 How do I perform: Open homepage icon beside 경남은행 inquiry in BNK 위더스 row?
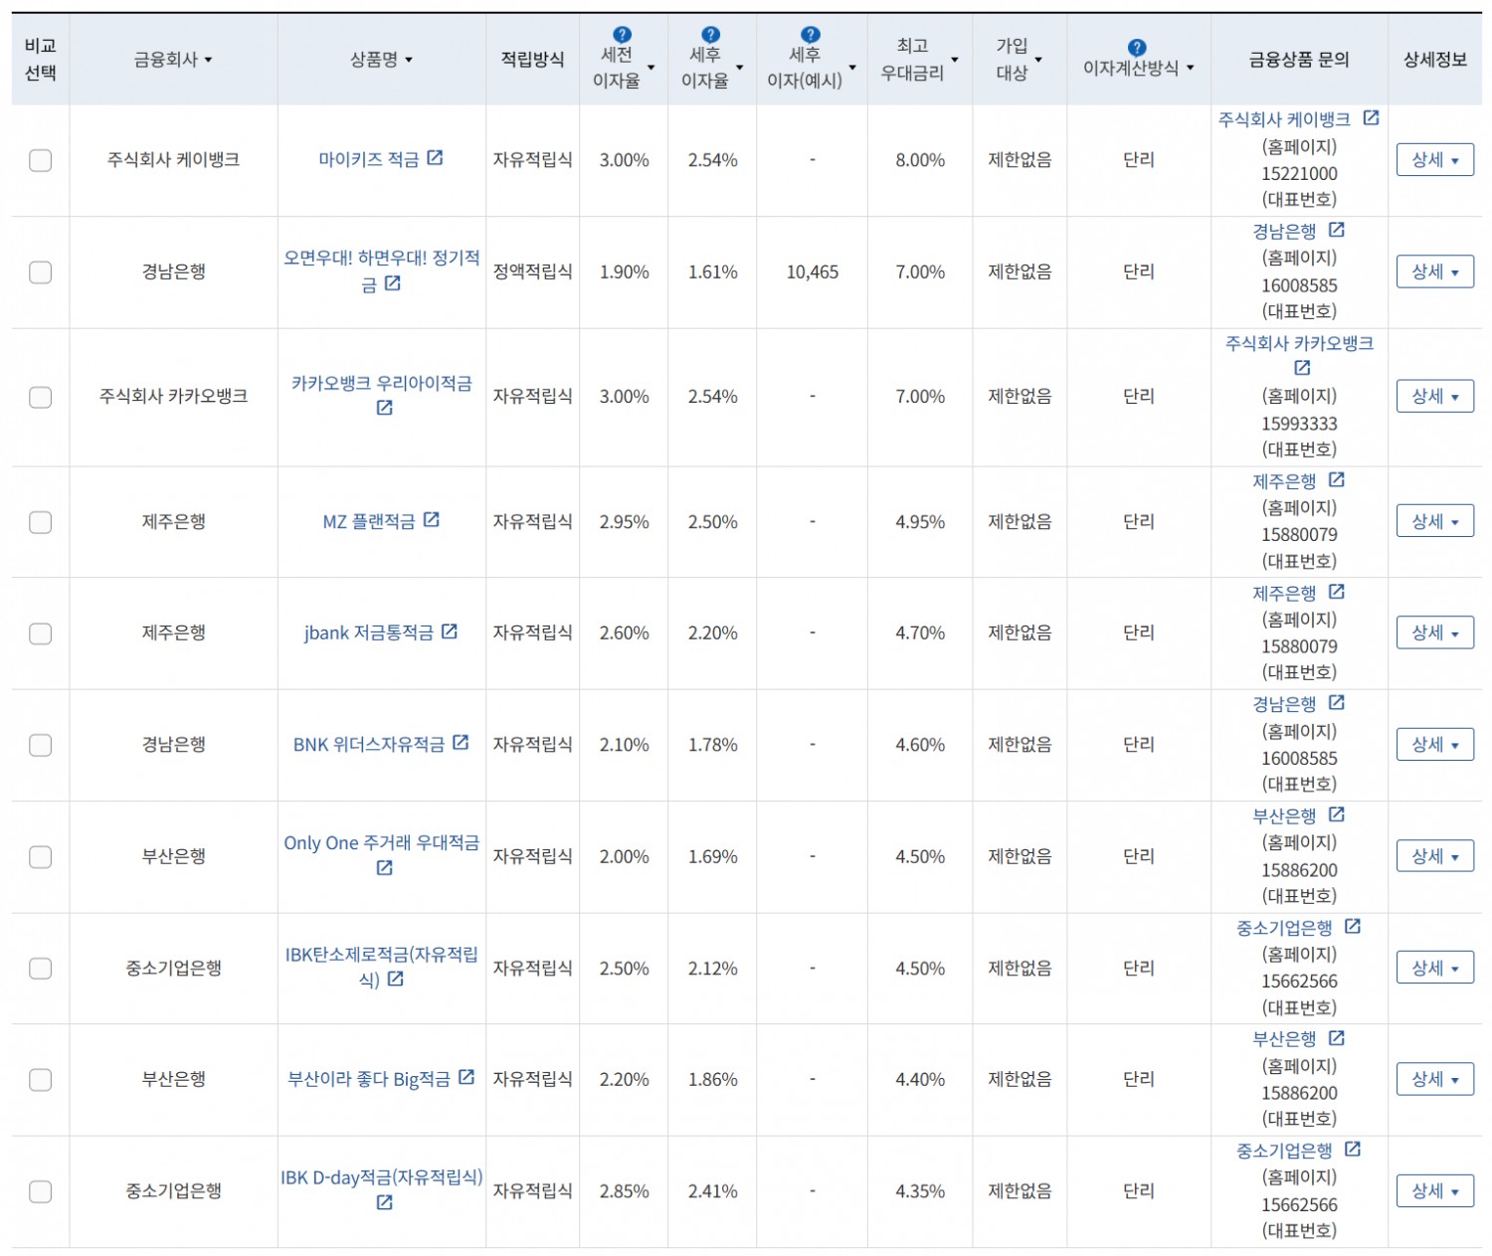[x=1337, y=703]
